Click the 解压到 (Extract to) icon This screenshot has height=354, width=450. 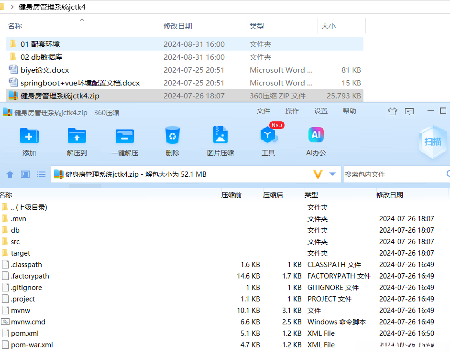pos(77,136)
